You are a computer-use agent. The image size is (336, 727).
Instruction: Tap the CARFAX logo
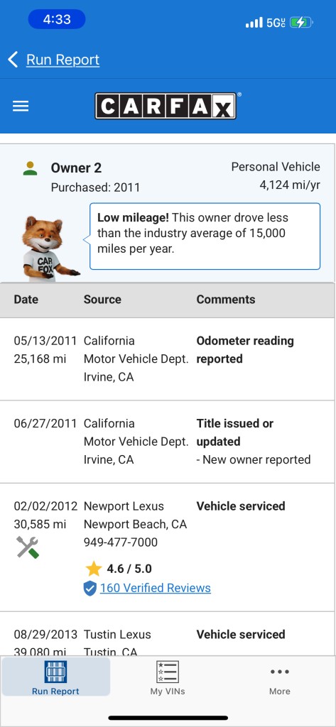[166, 106]
